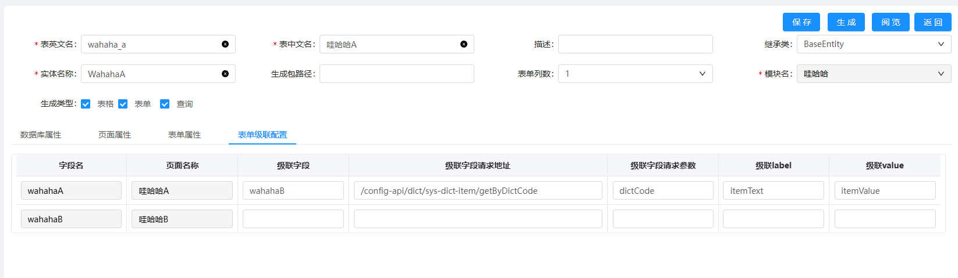The image size is (958, 278).
Task: Expand the 表单列数 dropdown
Action: click(635, 74)
